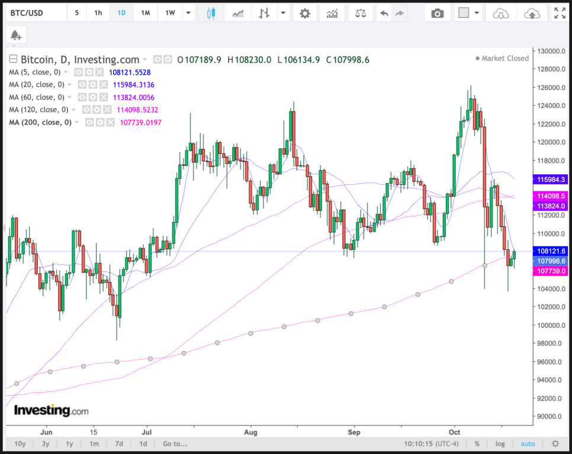Viewport: 572px width, 454px height.
Task: Set date range to 1y
Action: (x=69, y=444)
